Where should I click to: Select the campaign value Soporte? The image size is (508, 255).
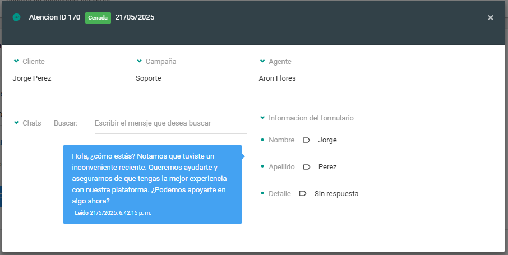coord(149,78)
